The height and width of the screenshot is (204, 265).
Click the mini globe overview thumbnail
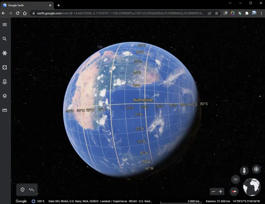tap(251, 187)
